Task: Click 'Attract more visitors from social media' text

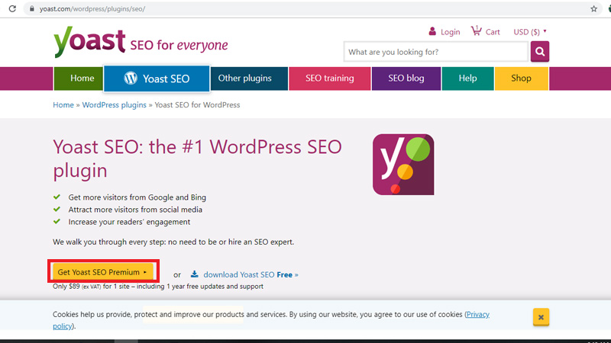Action: (x=135, y=210)
